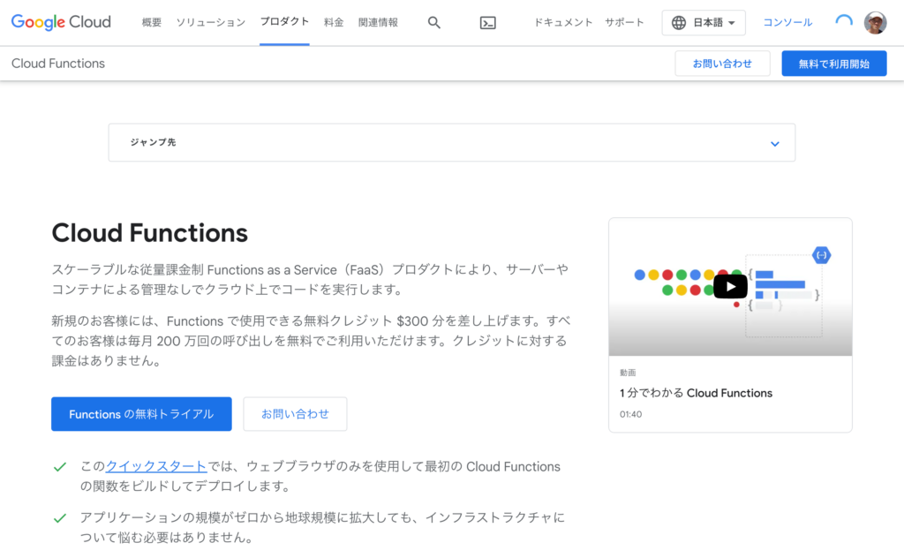Follow the クイックスタート link
Image resolution: width=904 pixels, height=558 pixels.
coord(156,466)
